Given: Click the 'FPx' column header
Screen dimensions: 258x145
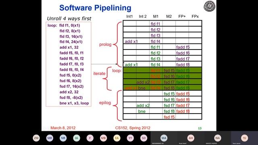Looking at the screenshot, I should click(195, 17).
